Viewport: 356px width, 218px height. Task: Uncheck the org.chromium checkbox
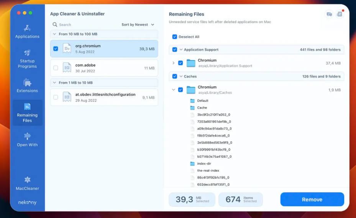[x=56, y=49]
